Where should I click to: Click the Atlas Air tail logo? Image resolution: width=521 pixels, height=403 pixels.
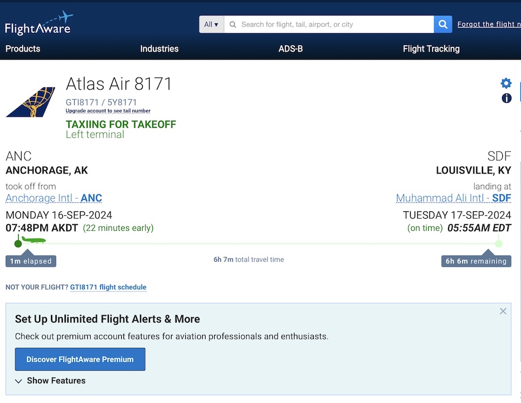point(30,102)
